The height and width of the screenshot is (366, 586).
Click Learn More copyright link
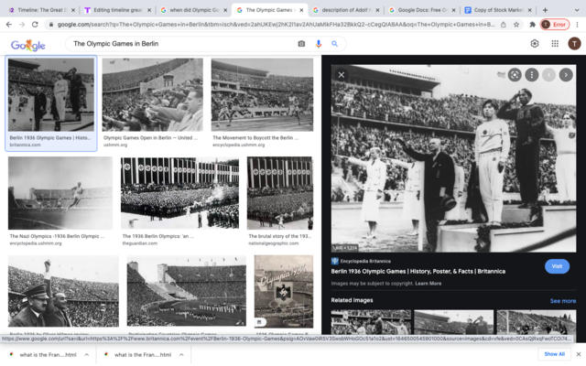pos(428,284)
